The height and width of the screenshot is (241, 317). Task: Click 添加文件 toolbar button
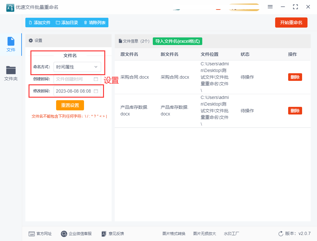(x=40, y=23)
